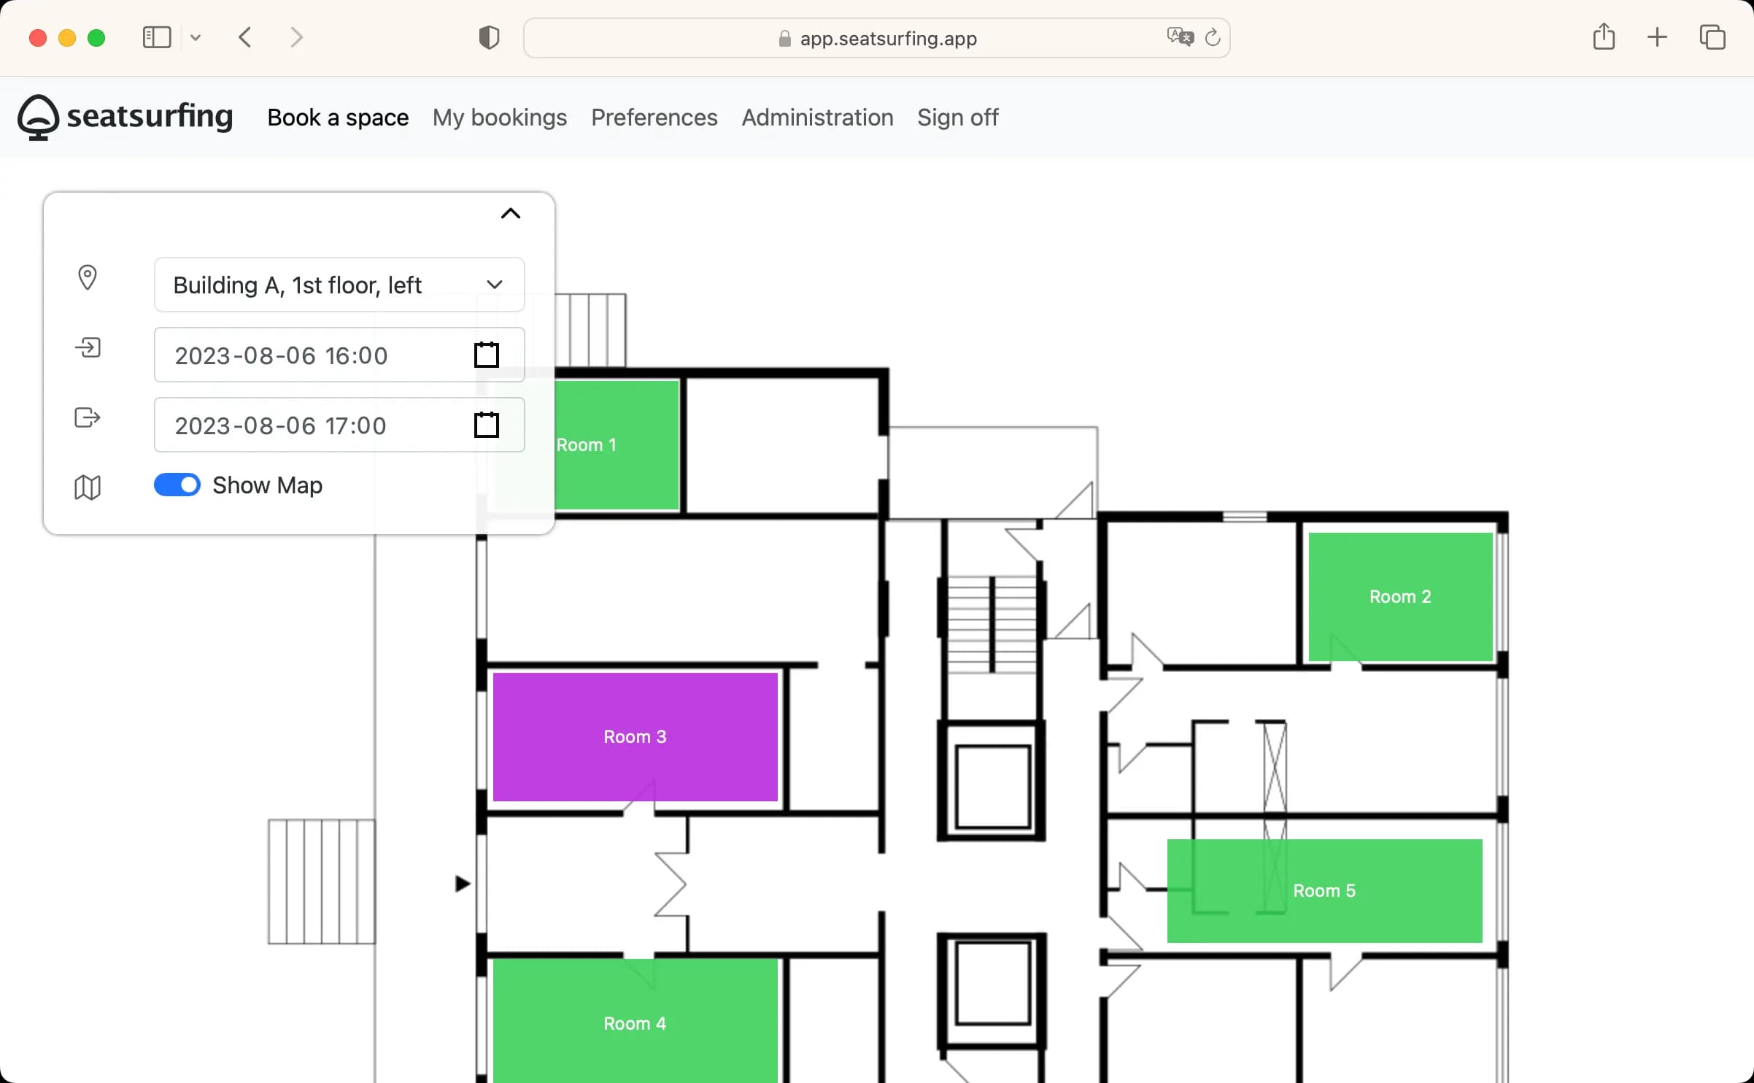Open the enter-time calendar picker icon
Viewport: 1754px width, 1083px height.
click(x=486, y=355)
